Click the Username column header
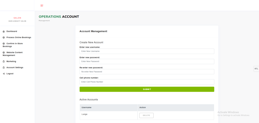The height and width of the screenshot is (123, 259). tap(87, 108)
